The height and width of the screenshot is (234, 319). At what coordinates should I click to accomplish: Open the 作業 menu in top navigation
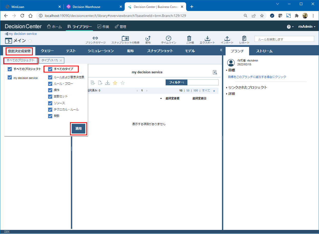click(103, 27)
